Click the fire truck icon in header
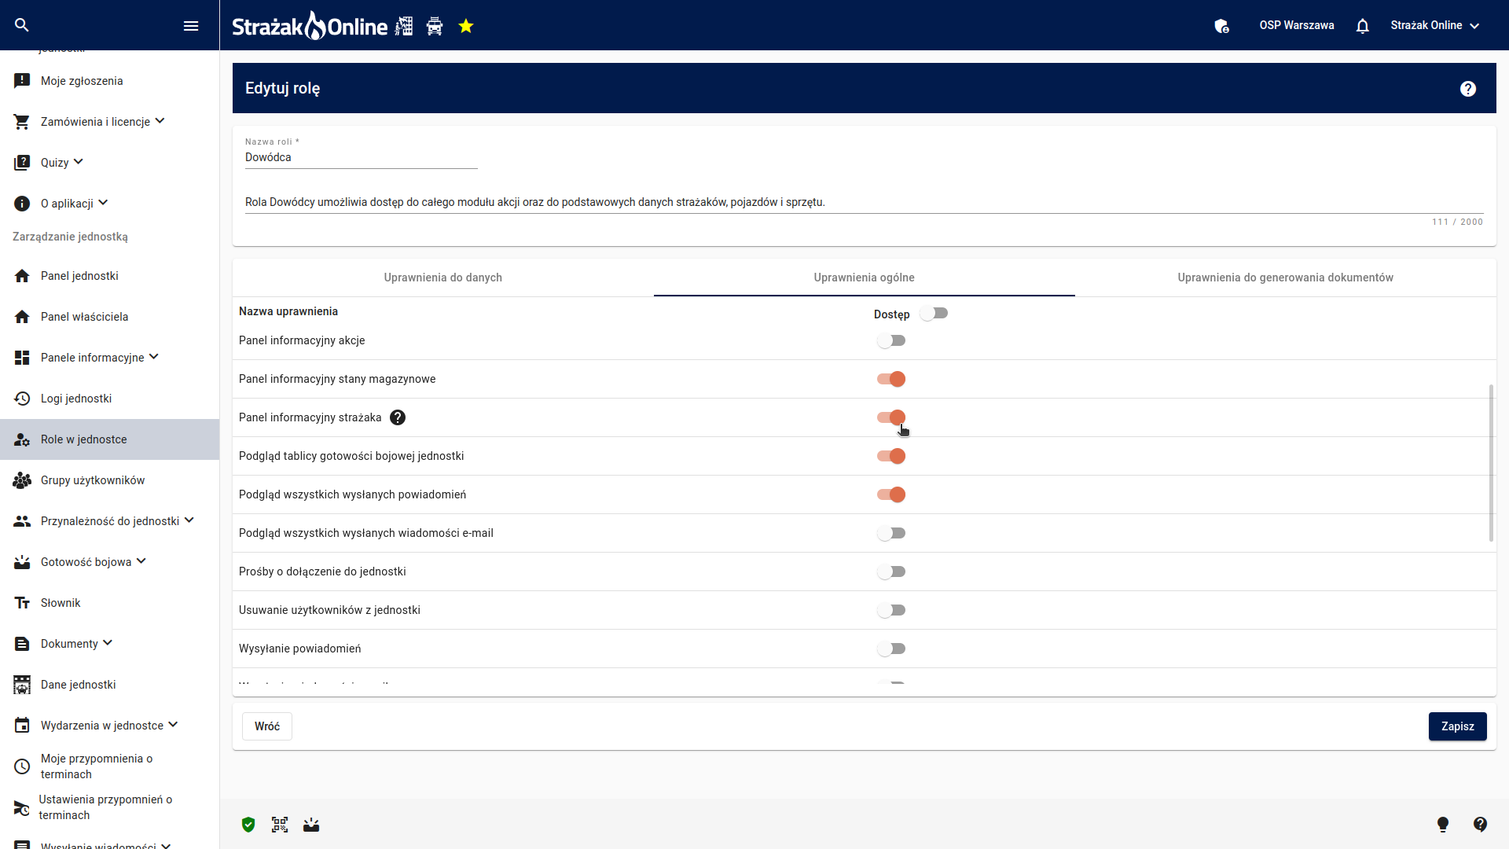 tap(435, 26)
